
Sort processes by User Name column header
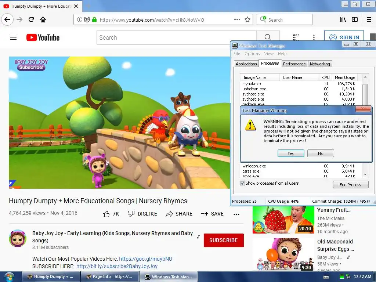point(299,77)
